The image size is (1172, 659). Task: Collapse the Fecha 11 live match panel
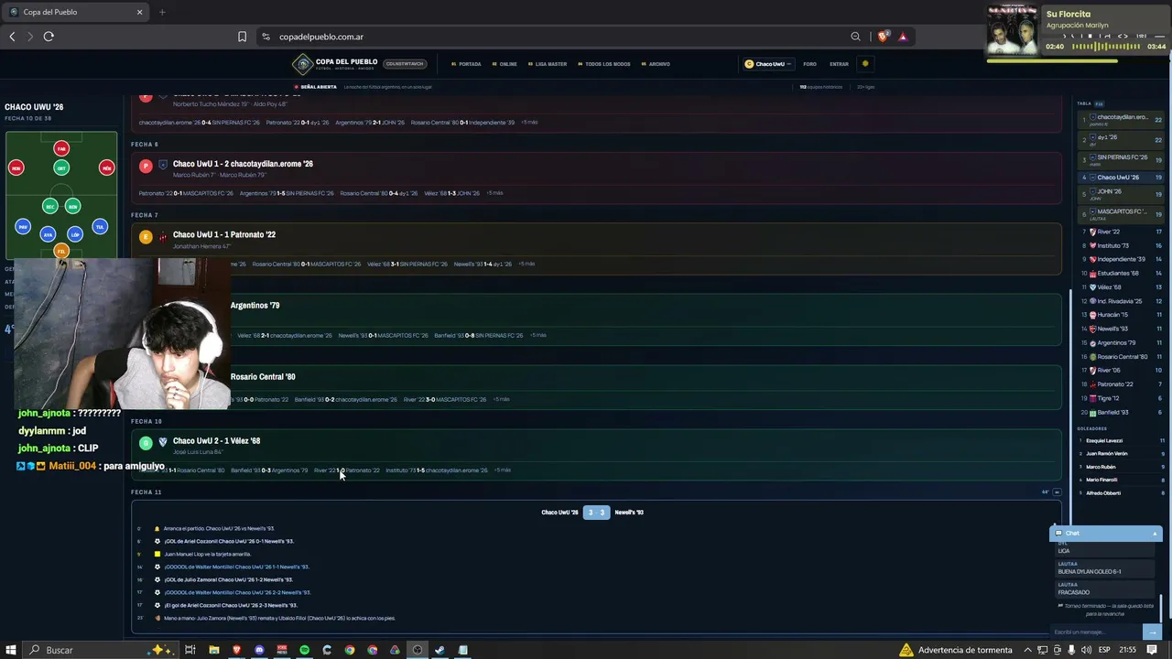[x=1057, y=492]
